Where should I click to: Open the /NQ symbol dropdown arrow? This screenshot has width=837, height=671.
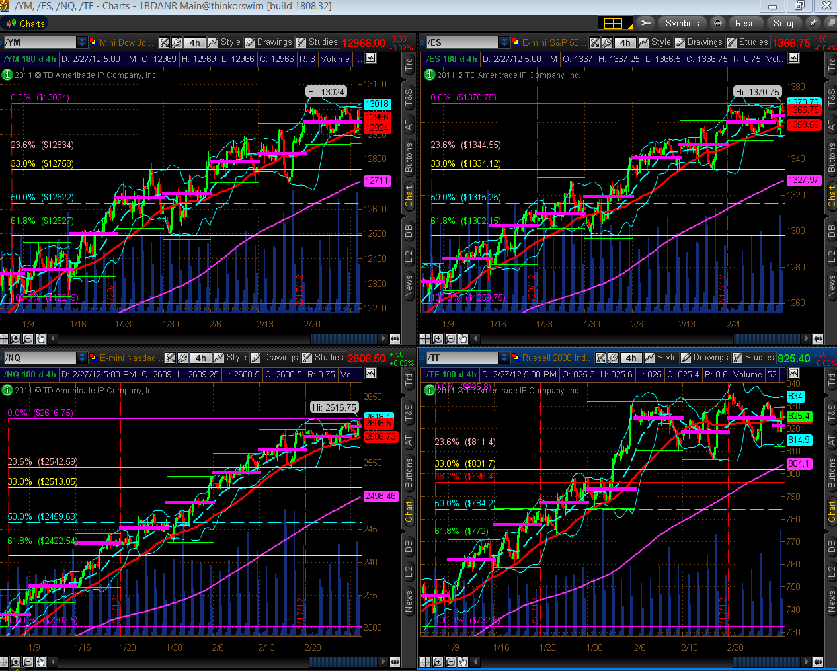tap(82, 358)
